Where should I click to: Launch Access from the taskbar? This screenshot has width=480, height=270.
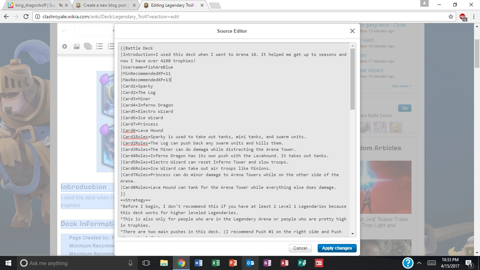tap(284, 263)
